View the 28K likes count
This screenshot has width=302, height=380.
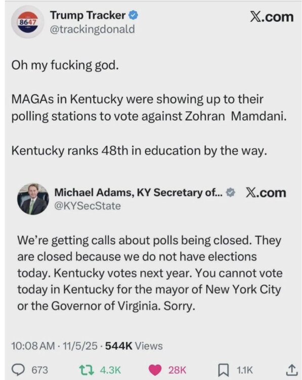pyautogui.click(x=178, y=370)
